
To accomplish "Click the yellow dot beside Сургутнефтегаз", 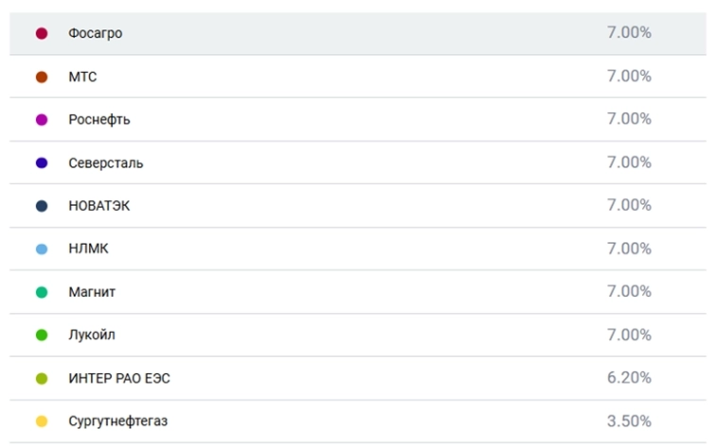I will click(x=42, y=421).
